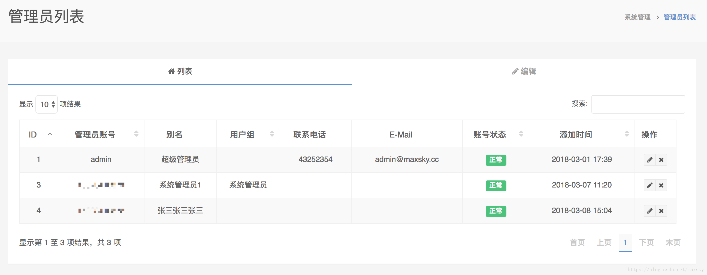Select the 系统管理员 user group cell
707x275 pixels.
tap(248, 185)
